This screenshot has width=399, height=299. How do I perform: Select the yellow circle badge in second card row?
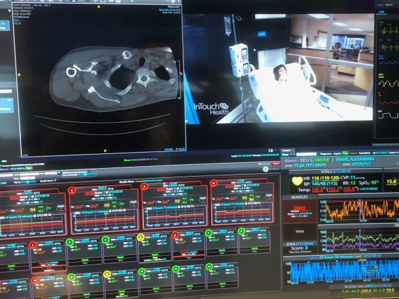tap(141, 238)
